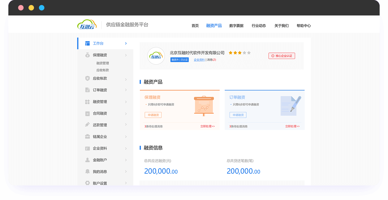
Task: Click the 核心企业认证 button
Action: [x=282, y=56]
